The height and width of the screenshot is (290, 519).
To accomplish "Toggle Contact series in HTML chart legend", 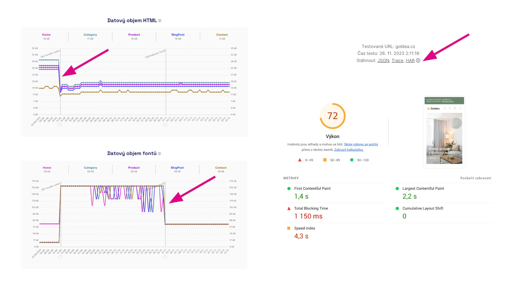I will pyautogui.click(x=222, y=35).
